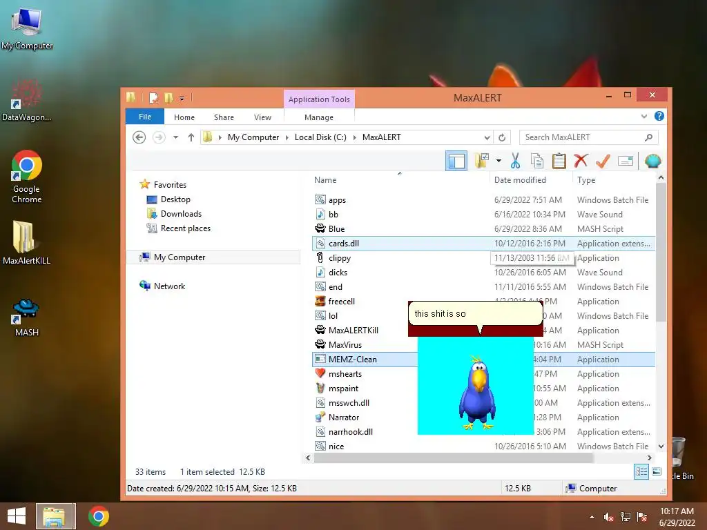Open the Help question mark icon

coord(659,116)
